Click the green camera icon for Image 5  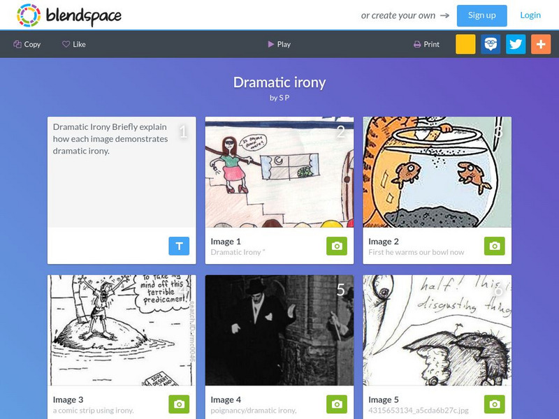[x=495, y=404]
